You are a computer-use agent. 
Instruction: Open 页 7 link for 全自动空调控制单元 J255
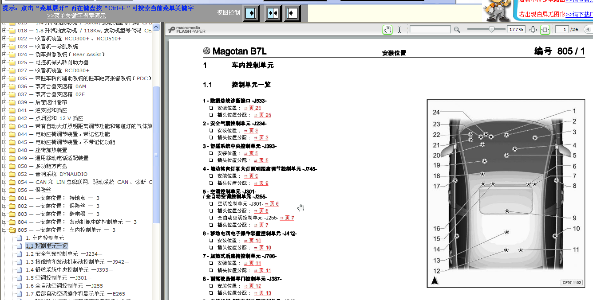pos(287,218)
